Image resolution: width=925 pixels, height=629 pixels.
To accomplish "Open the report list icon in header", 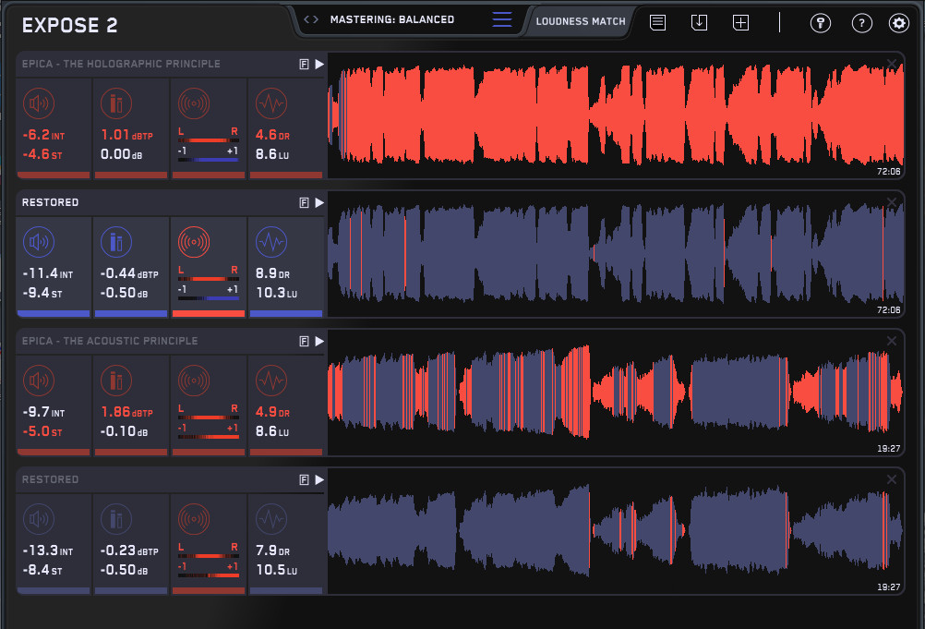I will [x=658, y=23].
